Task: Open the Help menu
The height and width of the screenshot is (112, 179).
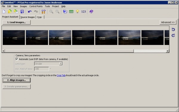Action: 63,6
